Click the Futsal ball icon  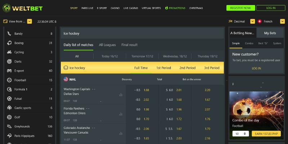(x=9, y=99)
